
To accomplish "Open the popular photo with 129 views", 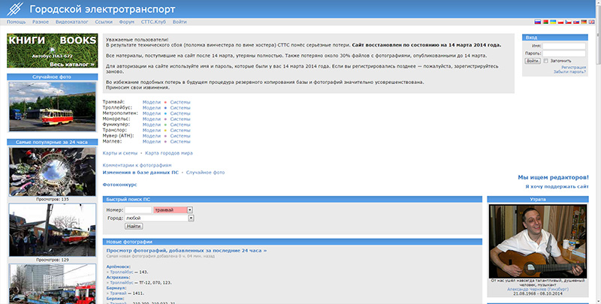I will [x=52, y=230].
